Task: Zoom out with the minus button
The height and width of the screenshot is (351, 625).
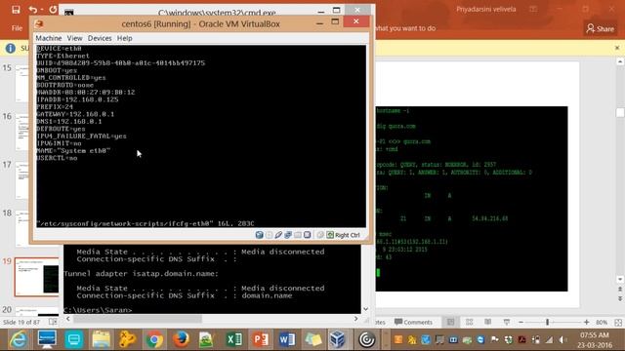Action: (521, 323)
